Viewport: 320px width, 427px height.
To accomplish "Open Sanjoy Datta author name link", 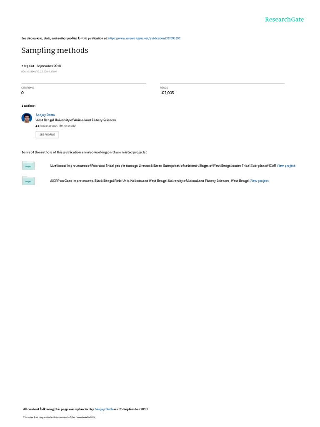I will pos(45,115).
